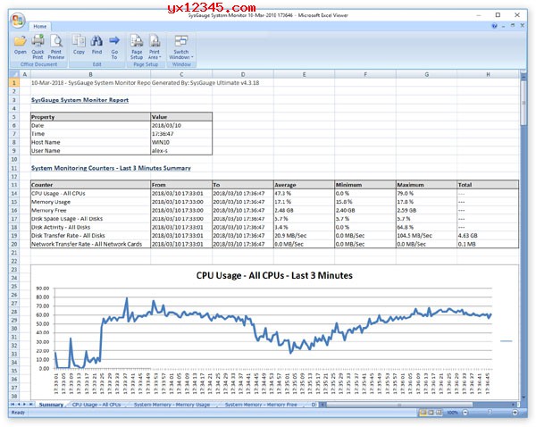Image resolution: width=536 pixels, height=427 pixels.
Task: Select column E header
Action: [304, 74]
